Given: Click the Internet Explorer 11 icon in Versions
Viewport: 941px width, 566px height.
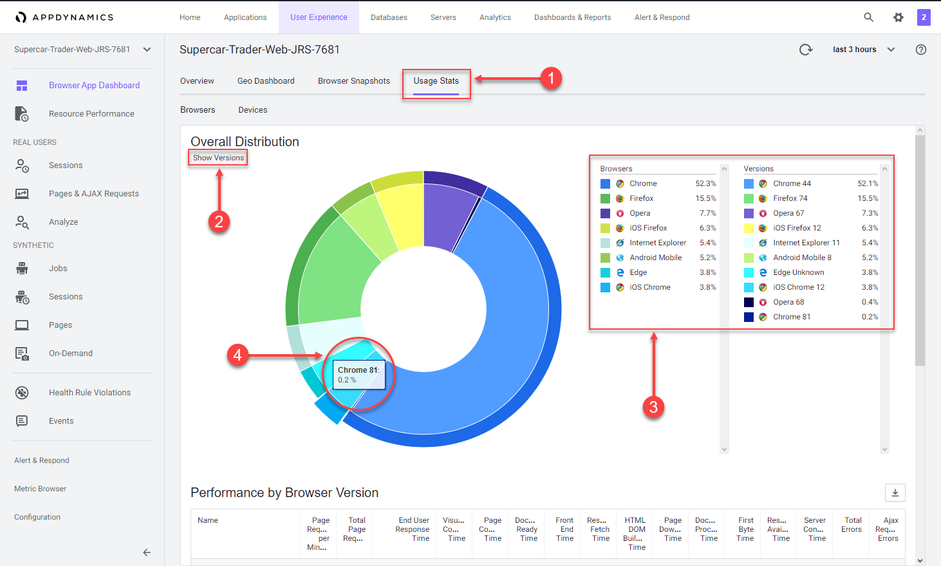Looking at the screenshot, I should click(x=763, y=243).
